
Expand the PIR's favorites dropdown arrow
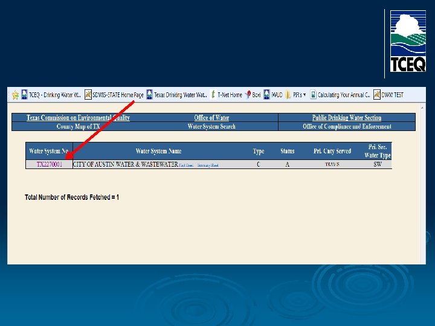pos(304,95)
